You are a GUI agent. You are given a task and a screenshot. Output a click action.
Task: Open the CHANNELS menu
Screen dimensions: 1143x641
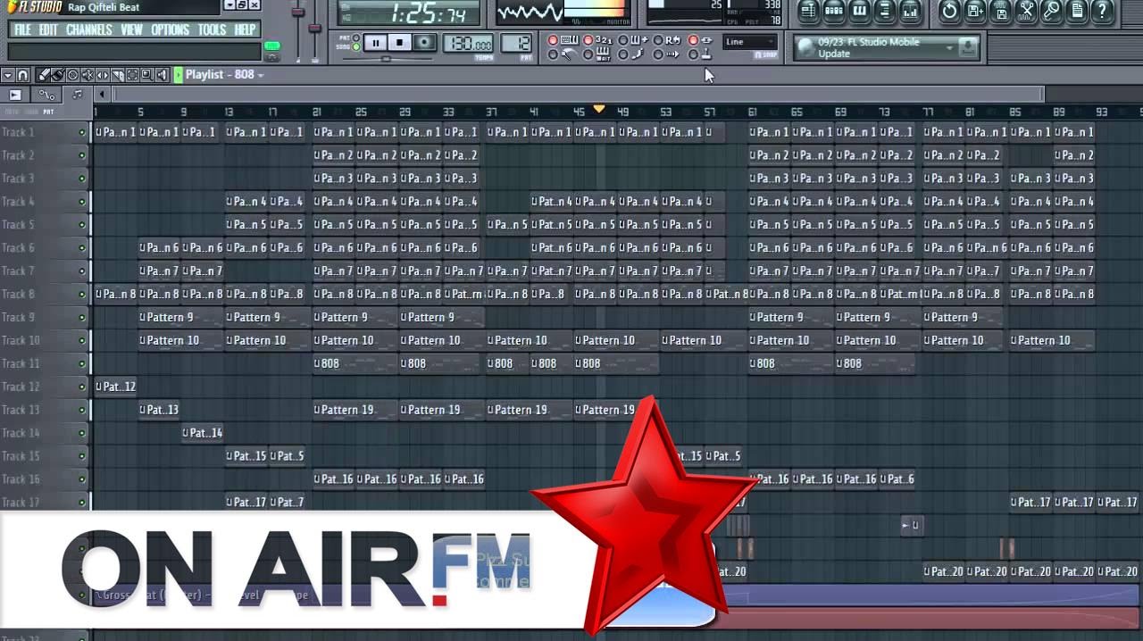click(x=89, y=29)
